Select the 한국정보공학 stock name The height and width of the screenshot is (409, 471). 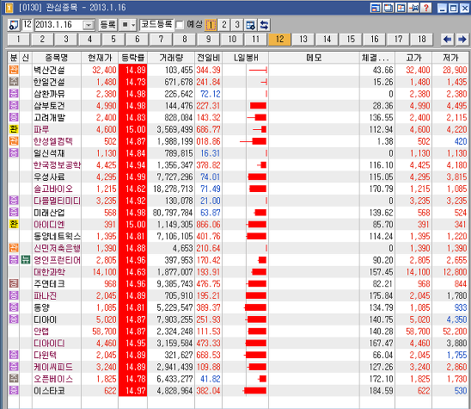click(x=57, y=165)
